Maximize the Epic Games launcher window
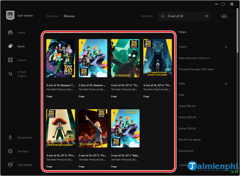 tap(223, 4)
